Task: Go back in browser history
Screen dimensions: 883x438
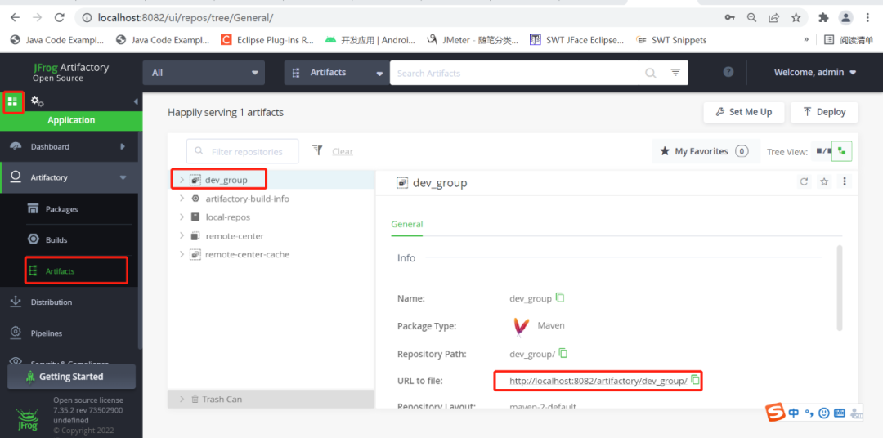Action: tap(15, 17)
